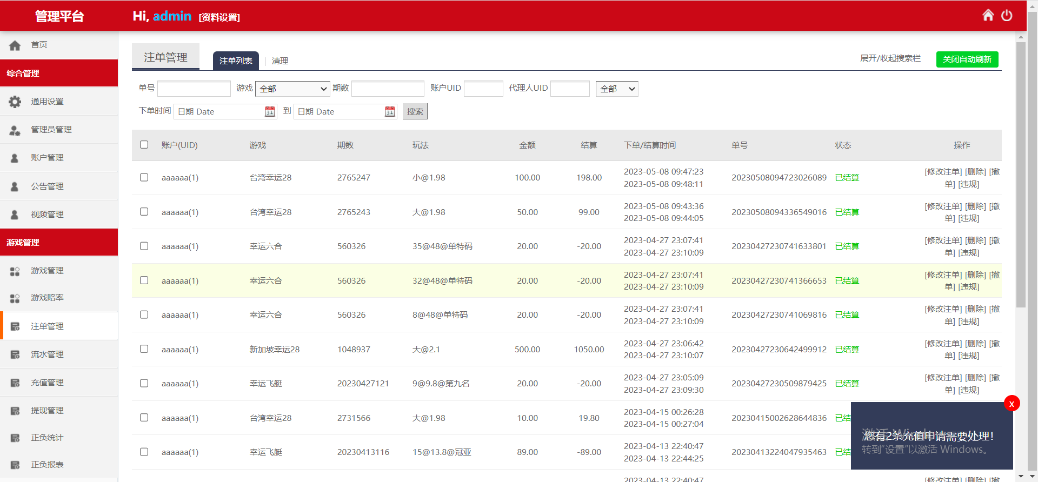Open the 游戏 dropdown filter
Screen dimensions: 1038x482
[x=292, y=89]
